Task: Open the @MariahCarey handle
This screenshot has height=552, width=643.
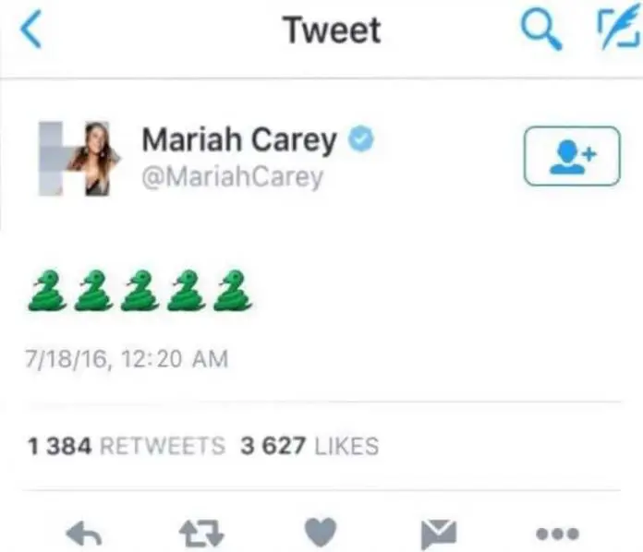Action: [x=233, y=177]
